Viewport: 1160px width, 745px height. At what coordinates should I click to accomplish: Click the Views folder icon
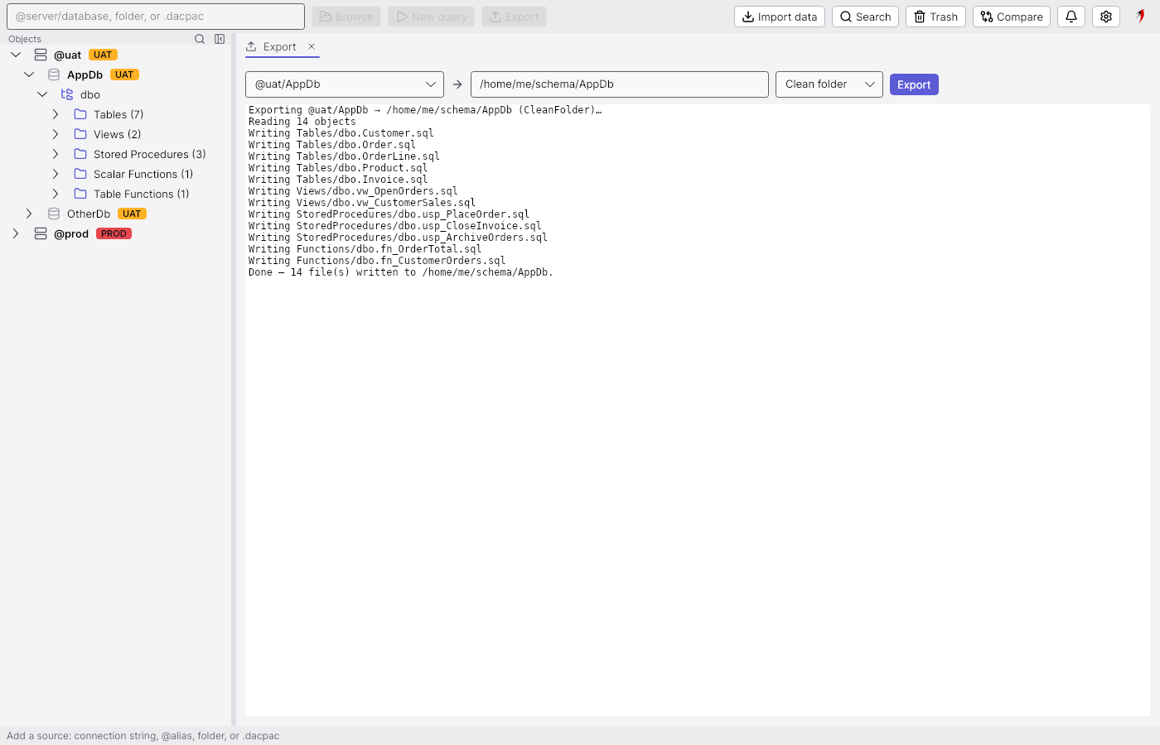click(80, 134)
